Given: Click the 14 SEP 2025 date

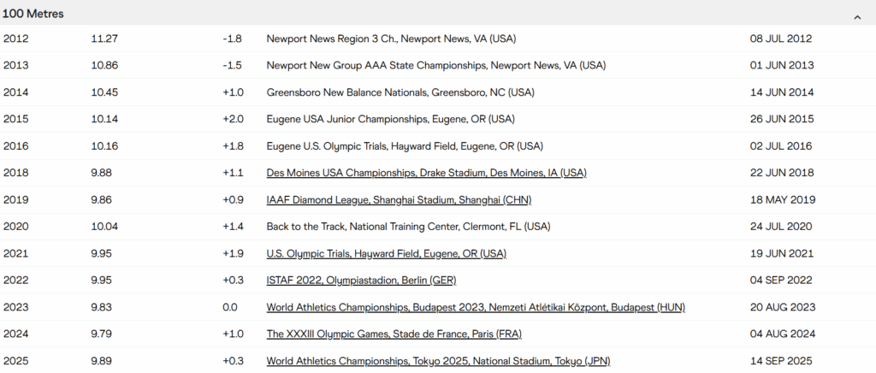Looking at the screenshot, I should (780, 360).
